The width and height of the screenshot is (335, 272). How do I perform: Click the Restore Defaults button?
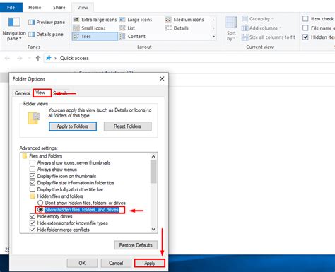[136, 245]
